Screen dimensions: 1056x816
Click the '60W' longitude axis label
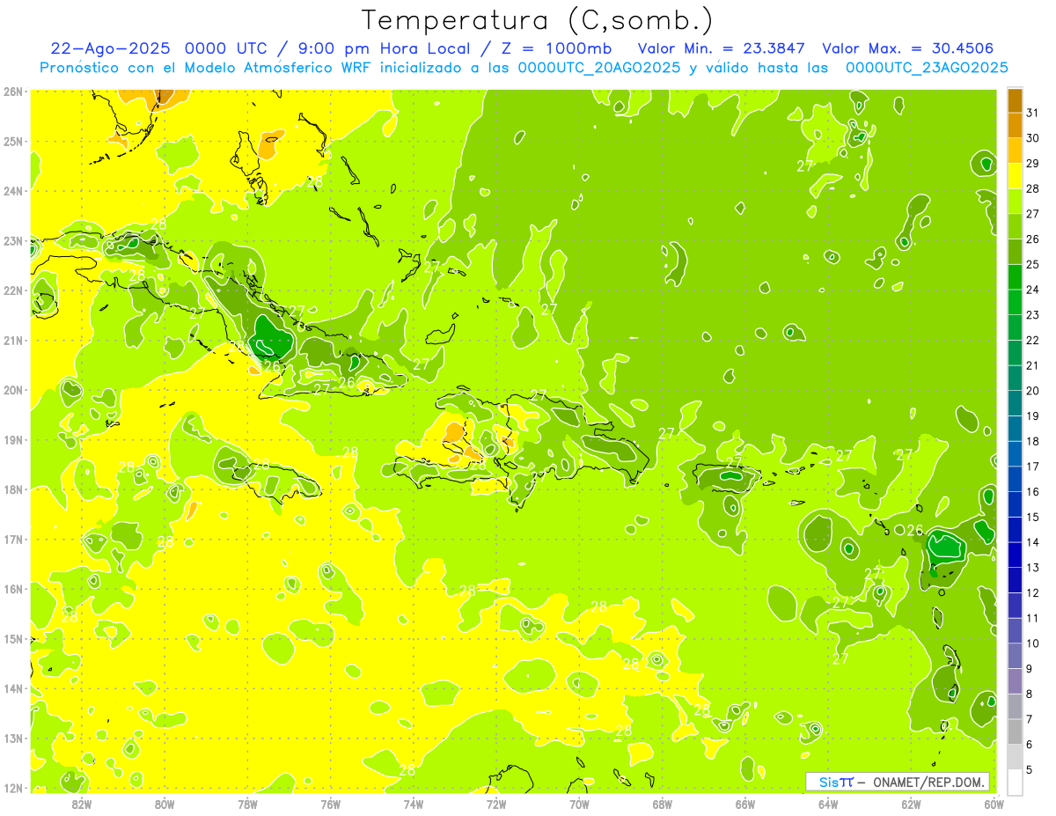click(x=994, y=804)
